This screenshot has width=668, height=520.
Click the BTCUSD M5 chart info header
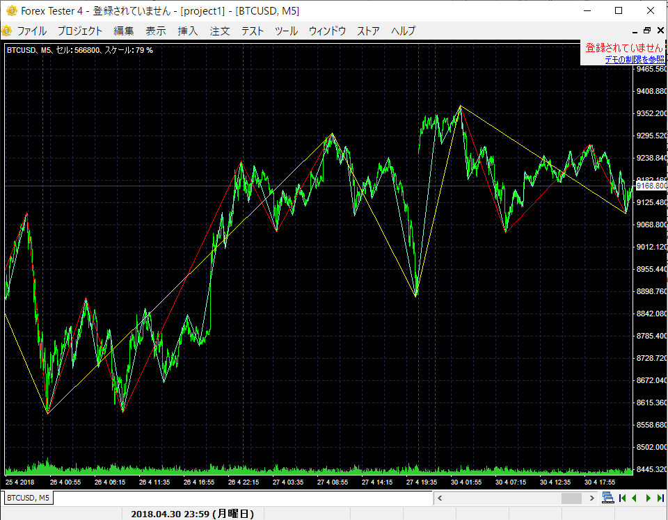79,50
